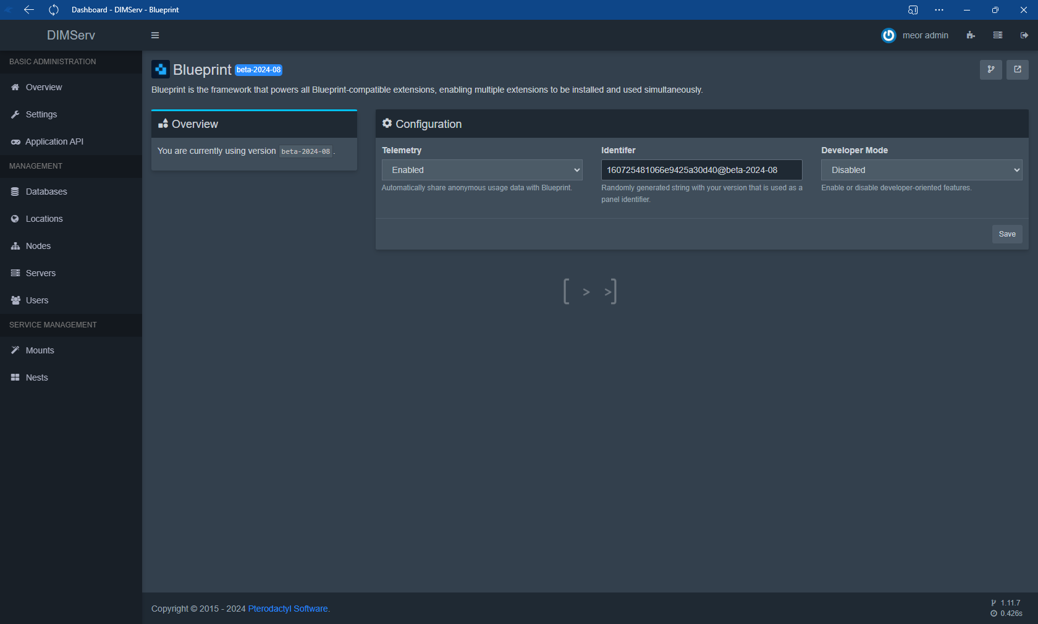The width and height of the screenshot is (1038, 624).
Task: Navigate to Nests
Action: point(71,377)
